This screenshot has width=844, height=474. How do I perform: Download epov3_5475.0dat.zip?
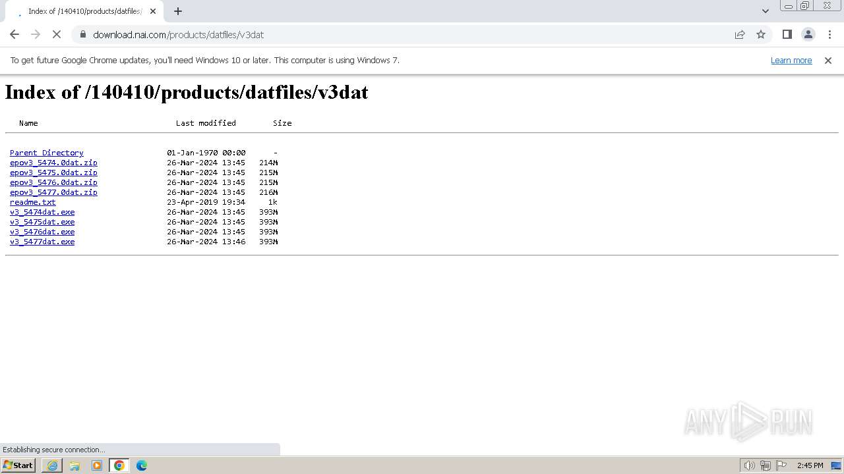click(x=53, y=172)
